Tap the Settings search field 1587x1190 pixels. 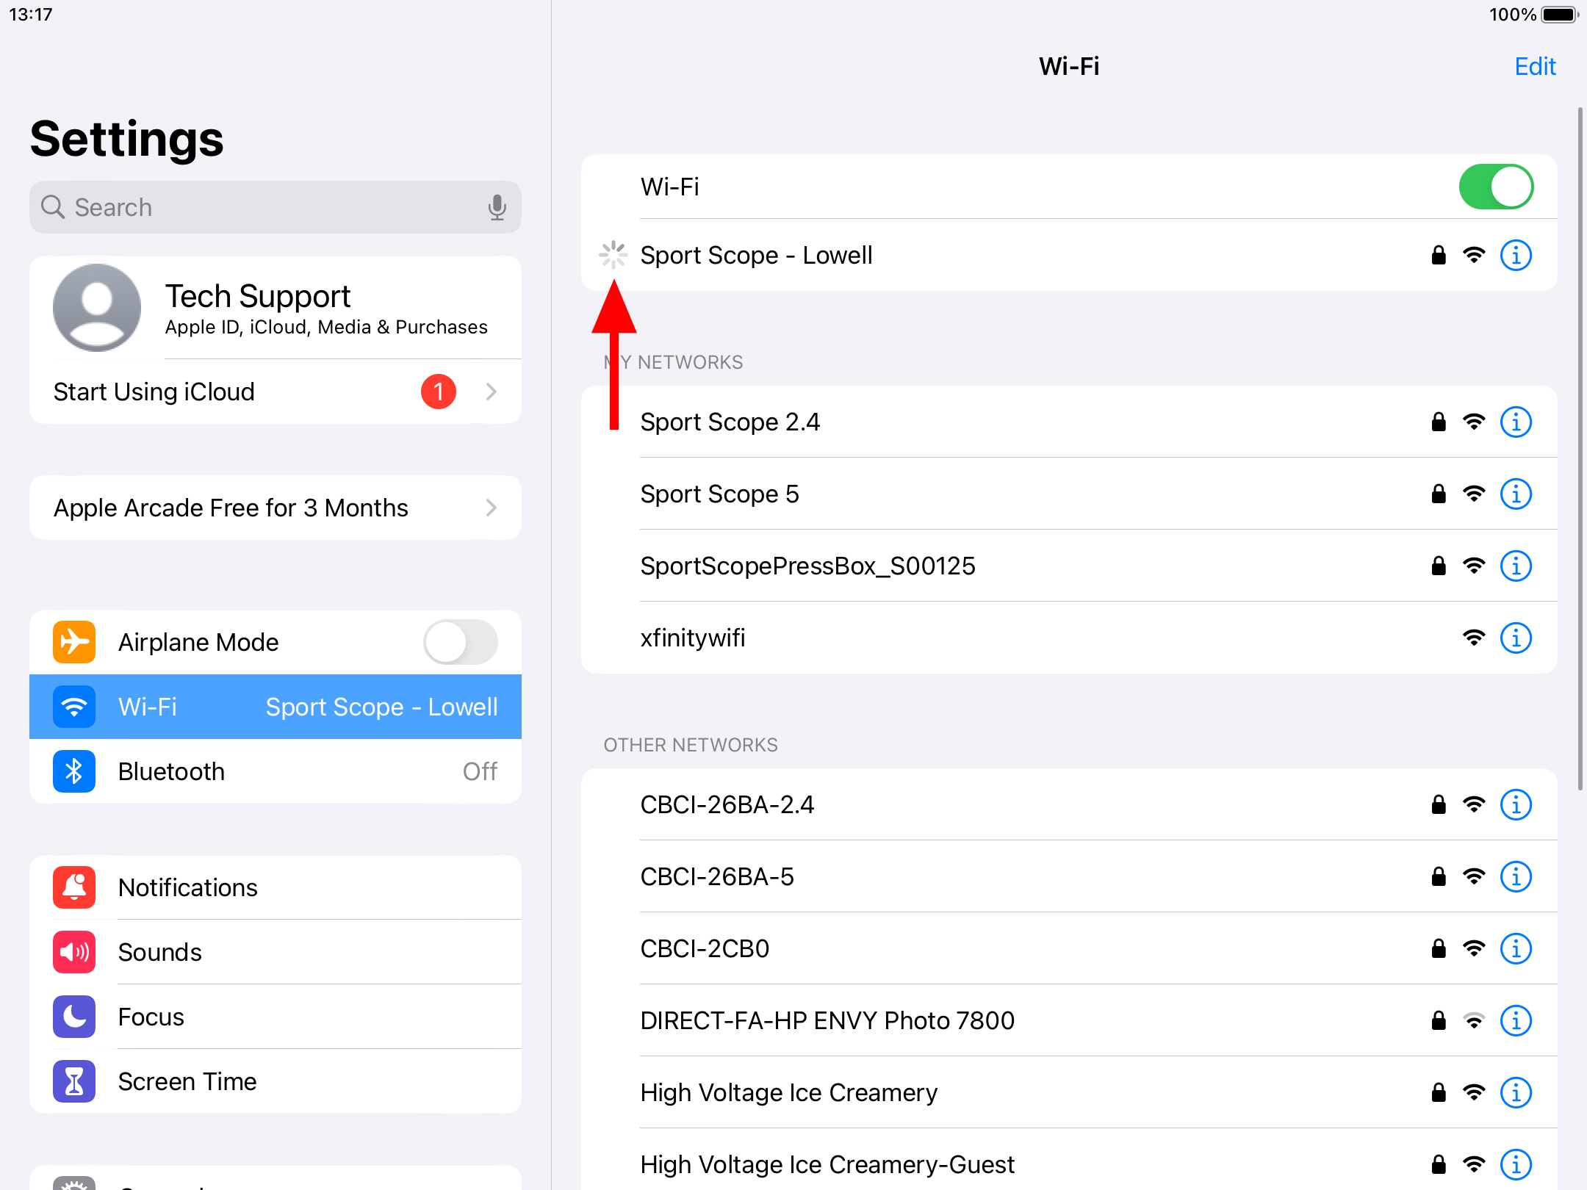[x=276, y=207]
